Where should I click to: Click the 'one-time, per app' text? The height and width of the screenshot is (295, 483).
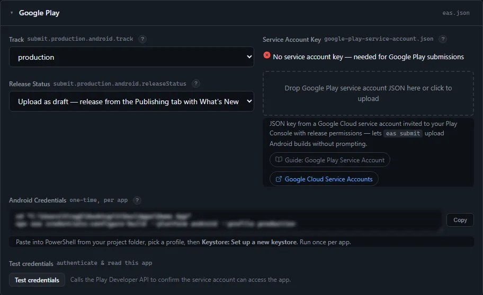point(99,200)
